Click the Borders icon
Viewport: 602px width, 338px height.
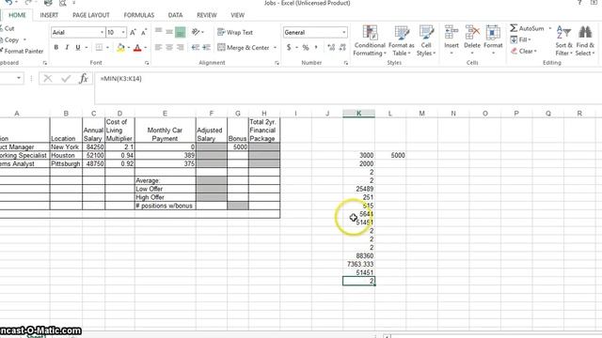99,48
